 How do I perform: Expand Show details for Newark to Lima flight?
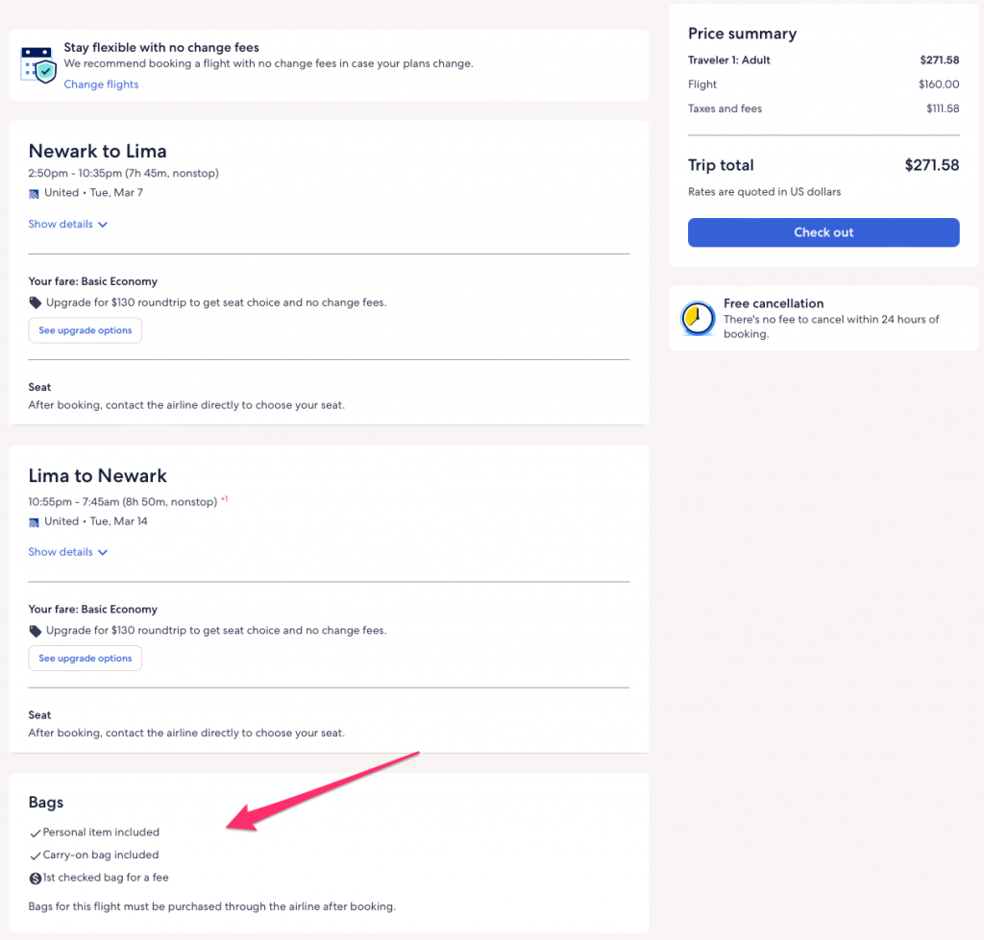coord(67,225)
